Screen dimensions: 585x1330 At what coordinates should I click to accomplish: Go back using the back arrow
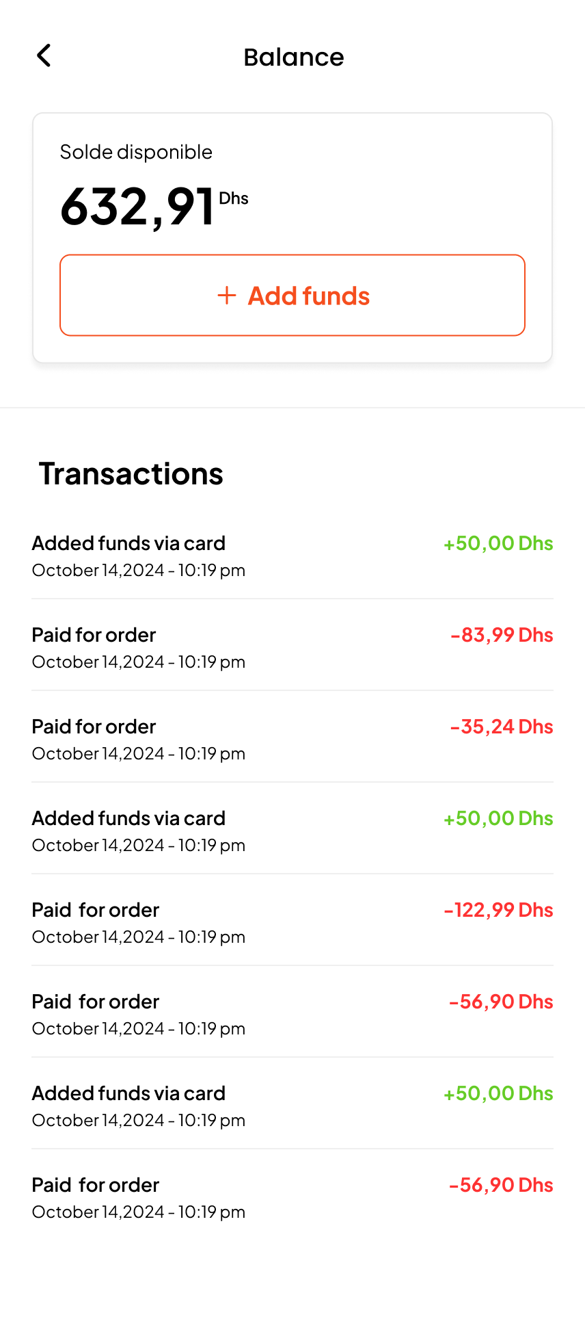[44, 56]
